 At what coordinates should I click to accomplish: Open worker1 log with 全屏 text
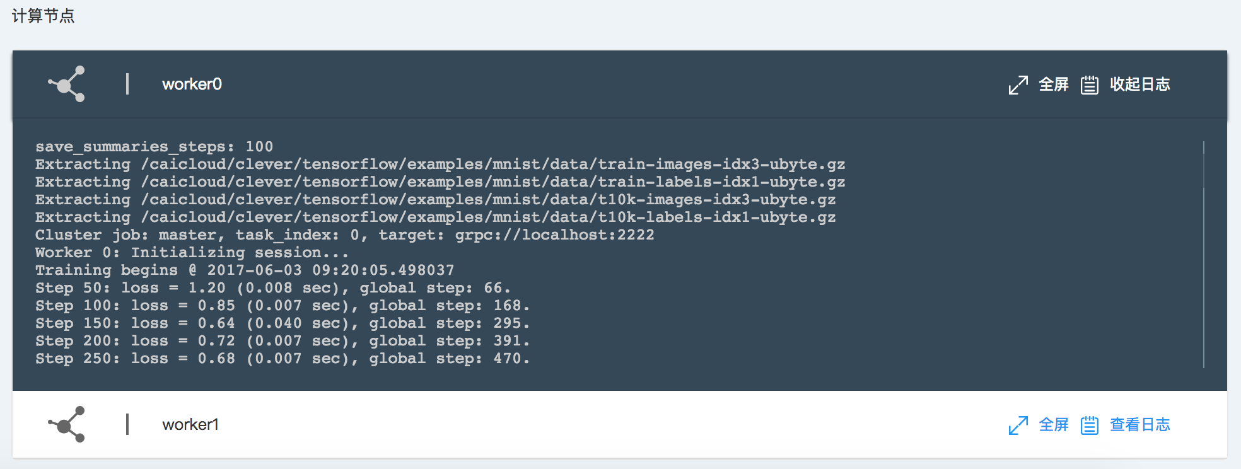[1054, 425]
